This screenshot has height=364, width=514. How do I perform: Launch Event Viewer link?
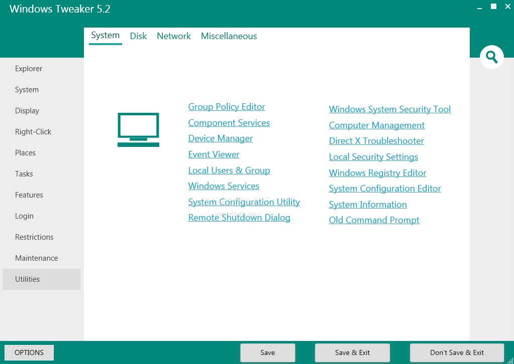(x=214, y=154)
